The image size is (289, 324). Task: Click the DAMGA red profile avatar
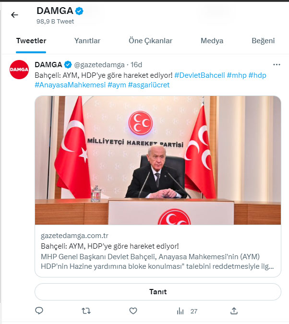[19, 70]
